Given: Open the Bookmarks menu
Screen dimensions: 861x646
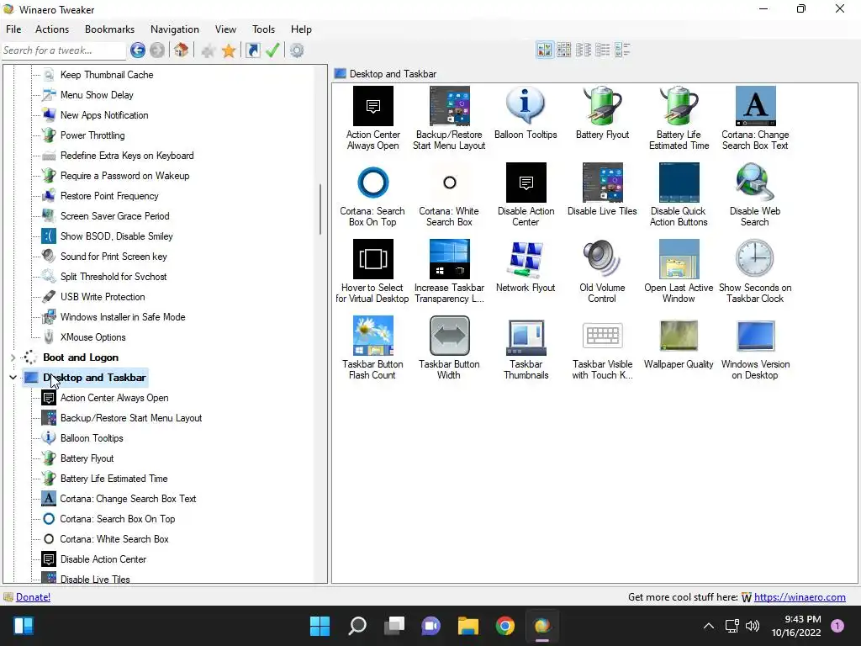Looking at the screenshot, I should tap(109, 29).
